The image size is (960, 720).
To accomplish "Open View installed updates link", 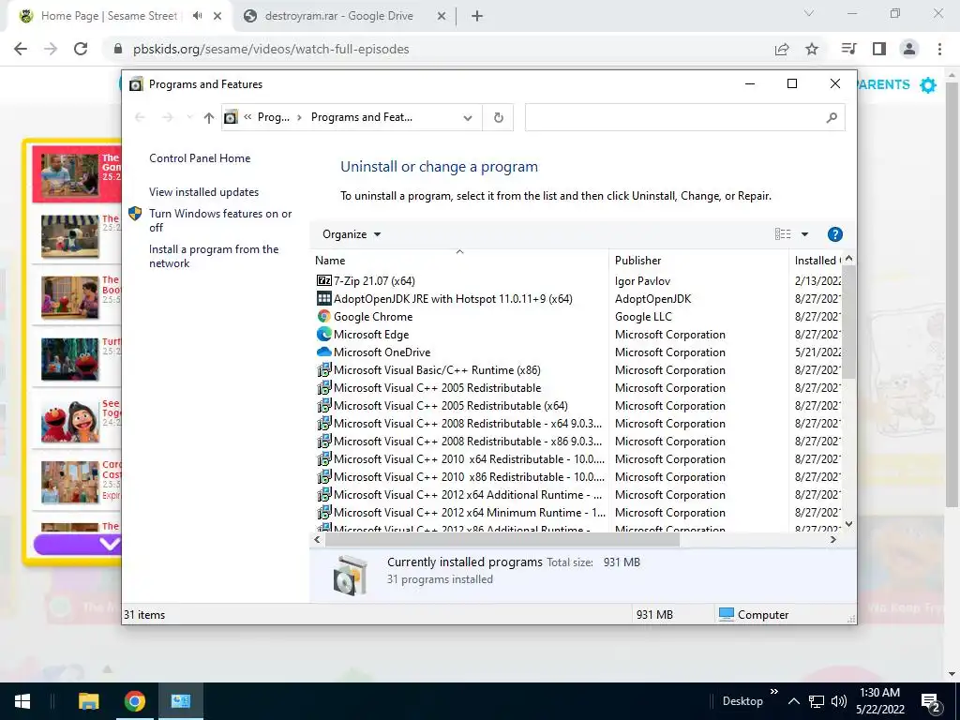I will click(203, 191).
